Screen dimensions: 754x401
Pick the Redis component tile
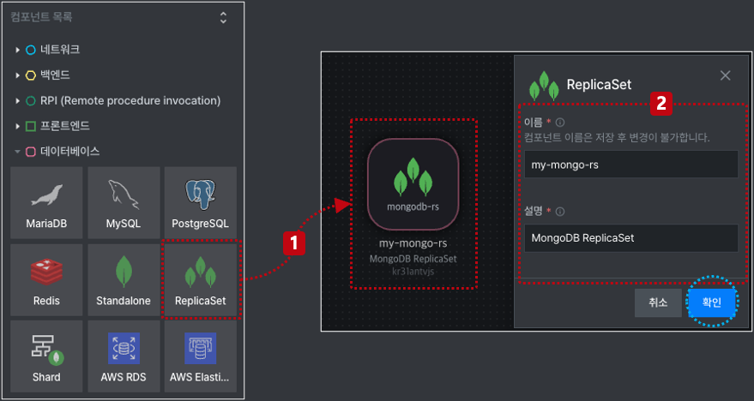point(46,279)
